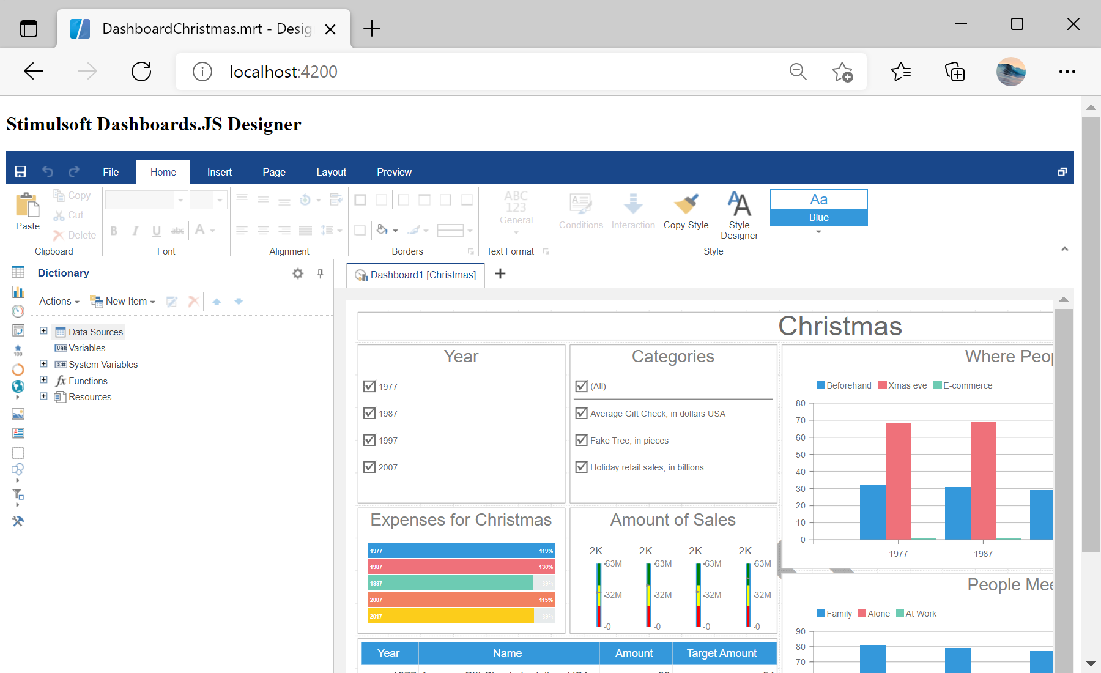Untick the Fake Tree, in pieces category

click(581, 440)
